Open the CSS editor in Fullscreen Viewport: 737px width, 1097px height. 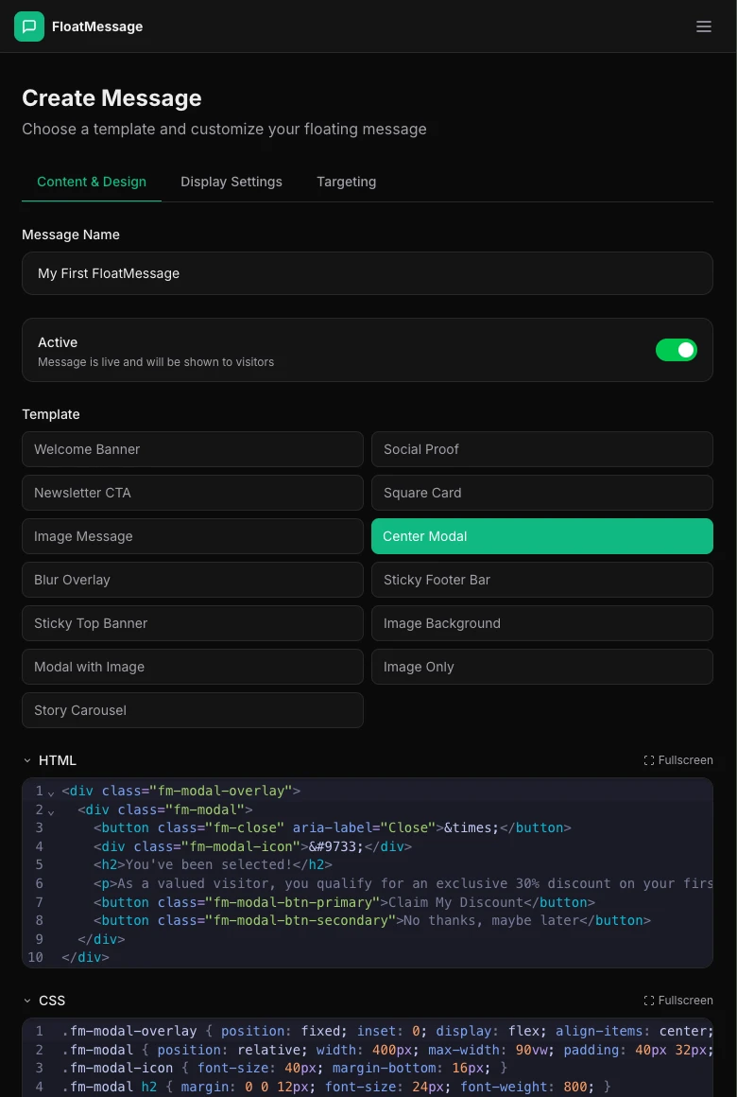(x=677, y=1000)
